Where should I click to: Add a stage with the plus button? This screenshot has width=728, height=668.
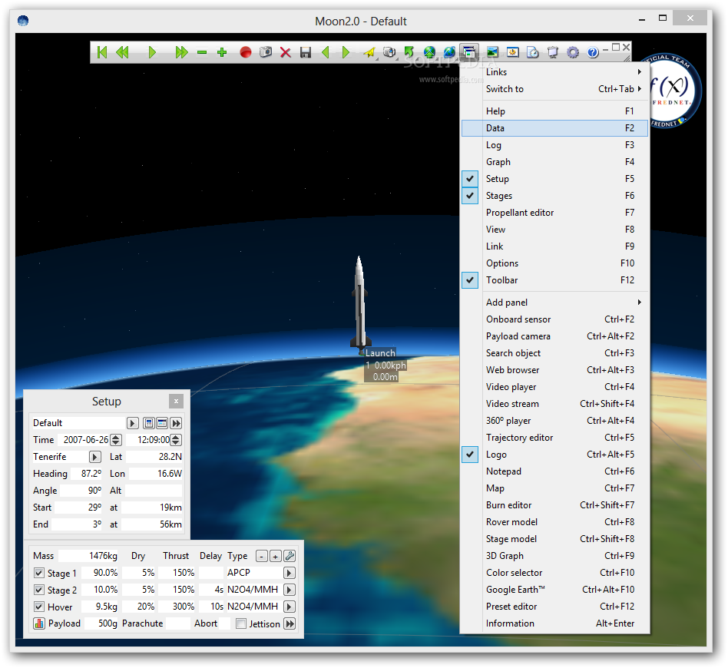(276, 556)
